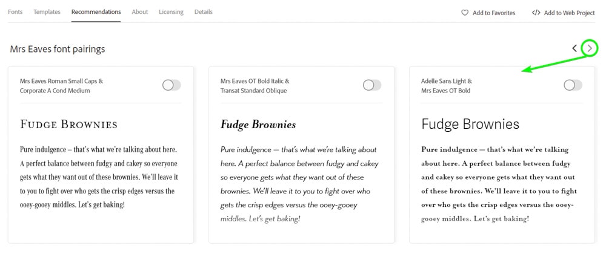Screen dimensions: 606x257
Task: Open the About tab
Action: pyautogui.click(x=140, y=12)
